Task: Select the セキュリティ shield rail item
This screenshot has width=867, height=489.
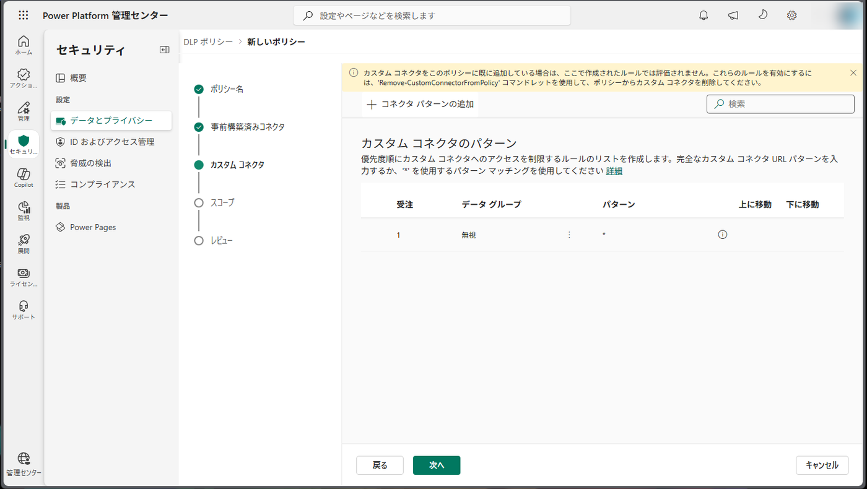Action: click(x=24, y=145)
